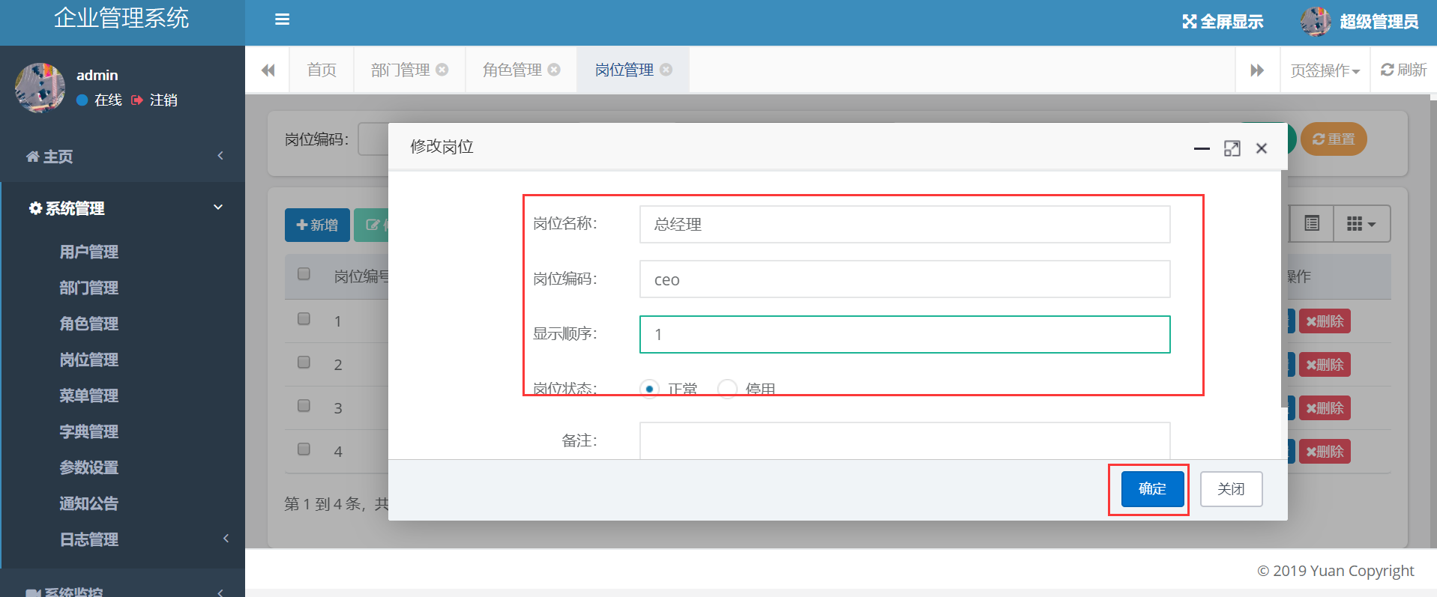Delete row 3 with its 删除 button

[1325, 408]
